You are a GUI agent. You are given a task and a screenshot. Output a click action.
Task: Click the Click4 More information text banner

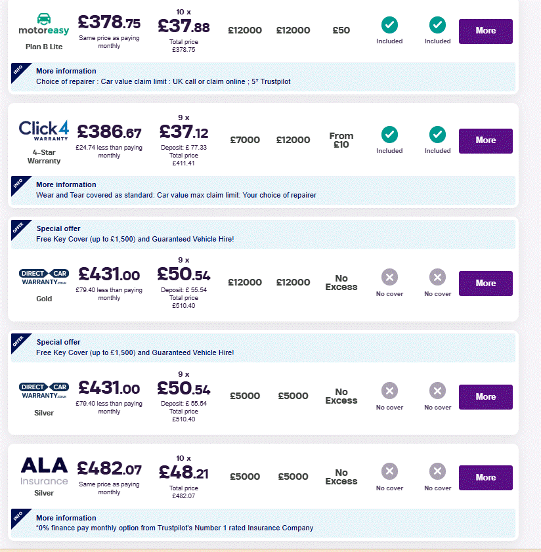[x=263, y=190]
